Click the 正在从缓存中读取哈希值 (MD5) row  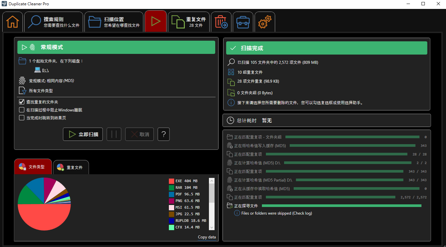(327, 188)
